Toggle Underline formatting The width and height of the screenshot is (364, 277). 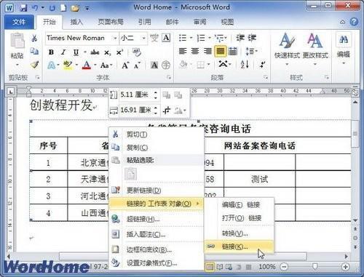[x=76, y=52]
